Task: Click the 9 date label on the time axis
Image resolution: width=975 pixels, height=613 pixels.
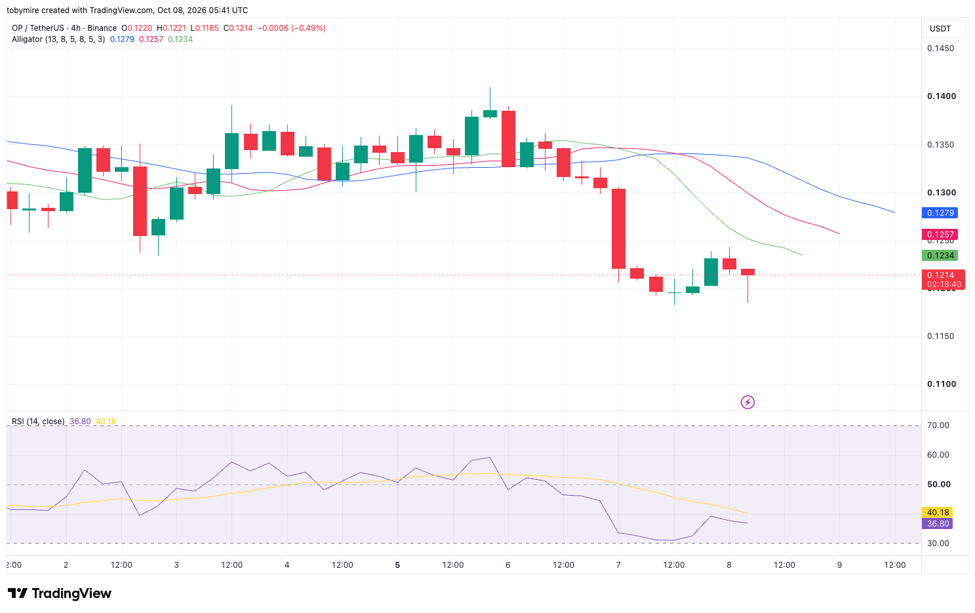Action: coord(839,565)
